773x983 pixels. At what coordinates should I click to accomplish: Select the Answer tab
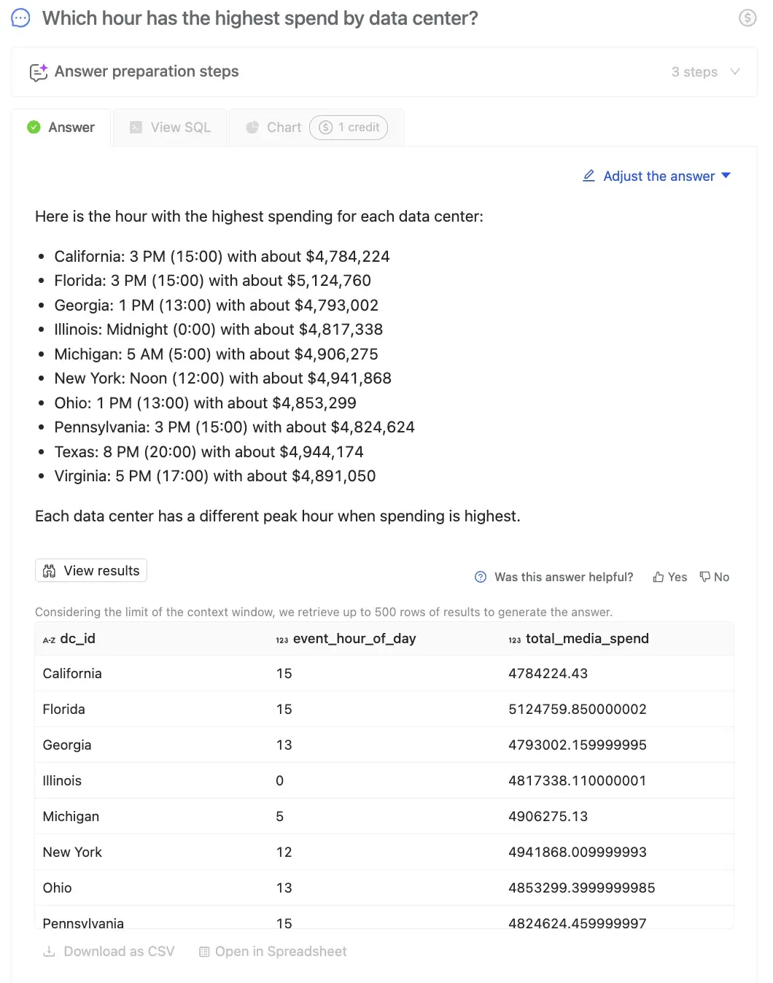tap(61, 128)
